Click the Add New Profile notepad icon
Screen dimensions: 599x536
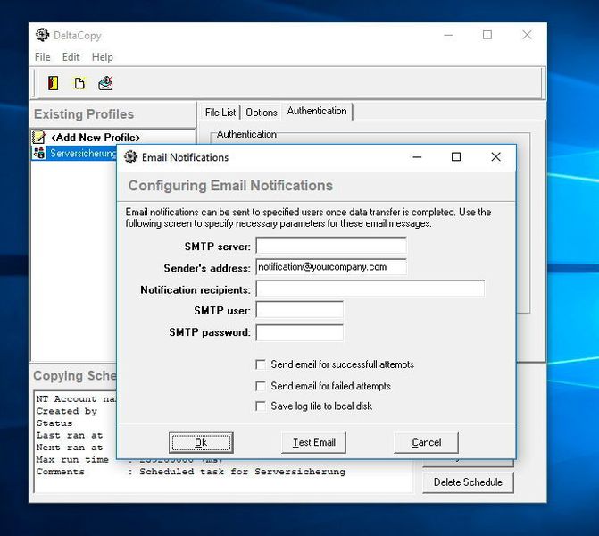39,137
